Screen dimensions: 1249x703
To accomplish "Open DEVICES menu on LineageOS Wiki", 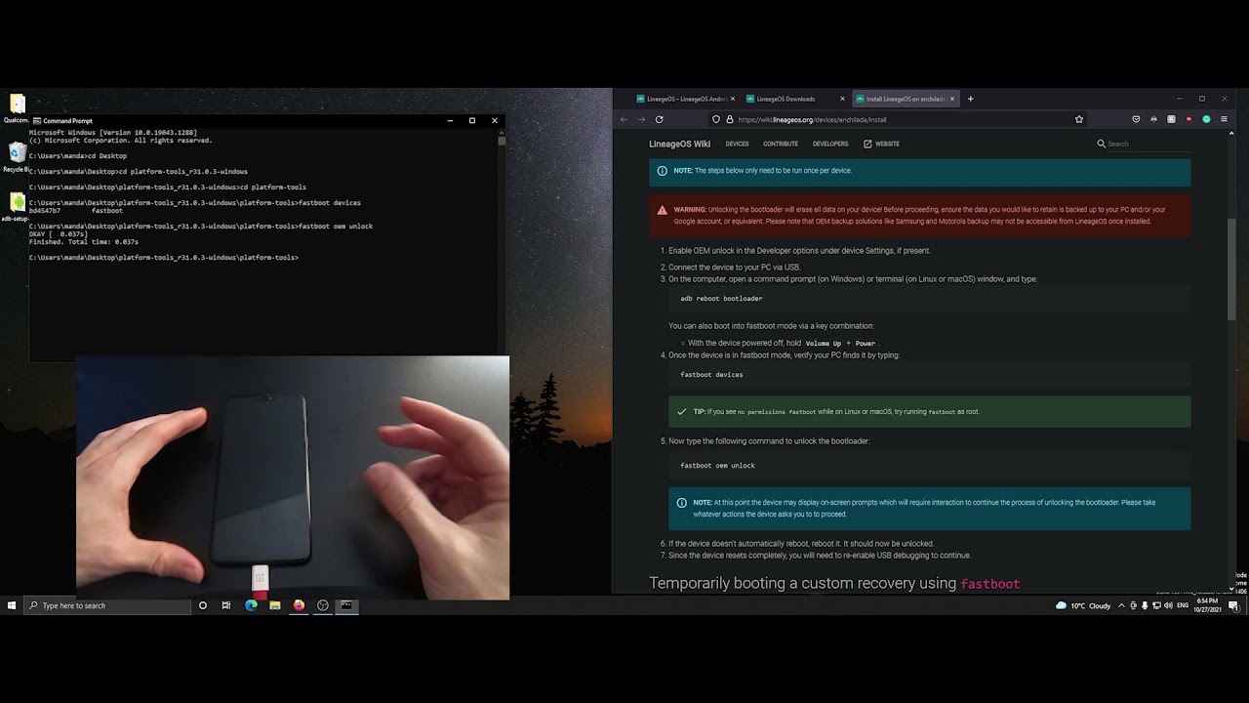I will (737, 144).
